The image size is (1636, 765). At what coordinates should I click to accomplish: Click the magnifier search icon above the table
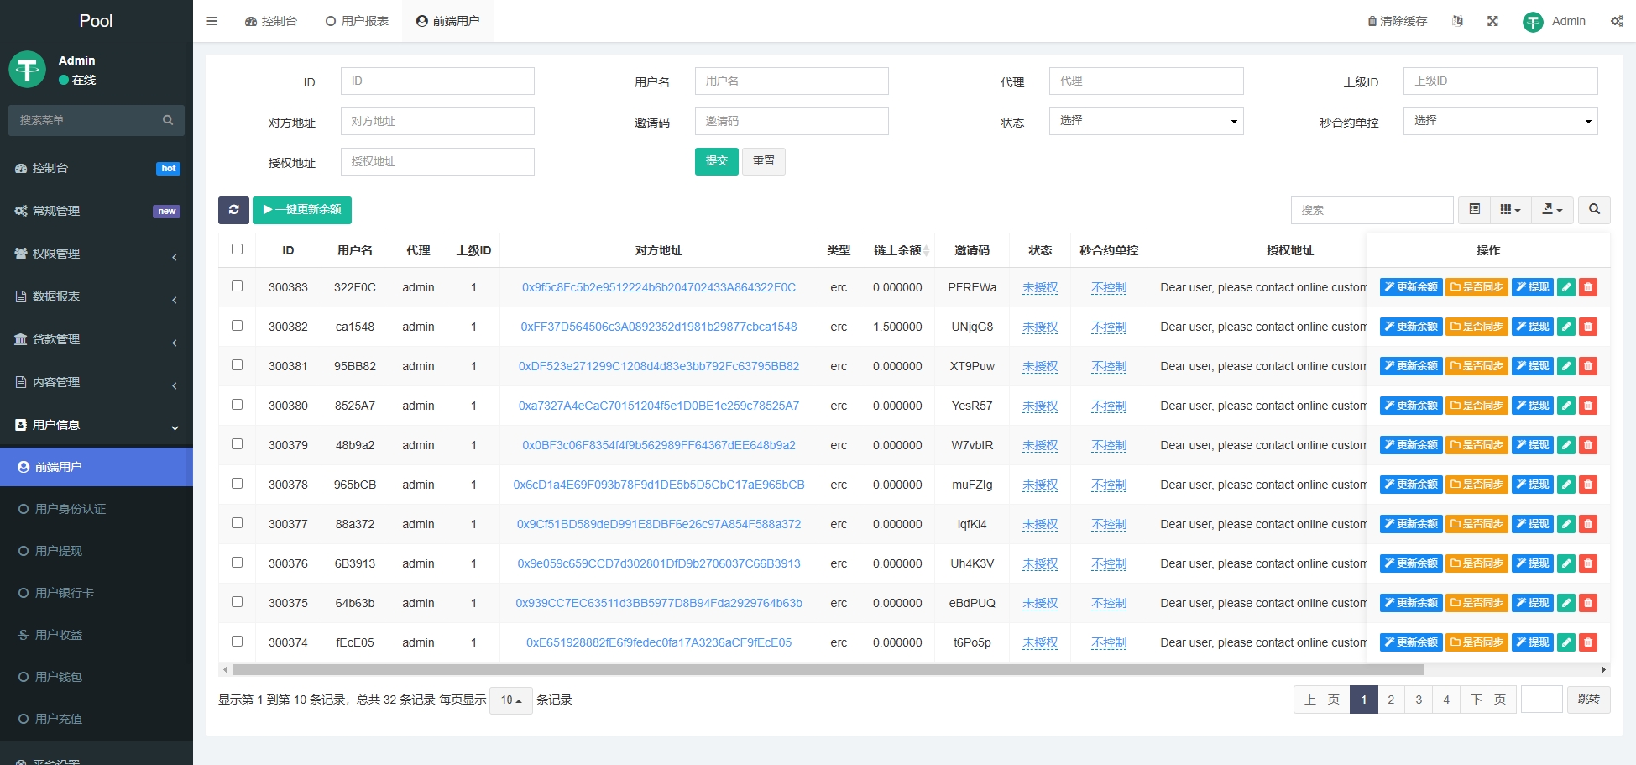pos(1594,210)
